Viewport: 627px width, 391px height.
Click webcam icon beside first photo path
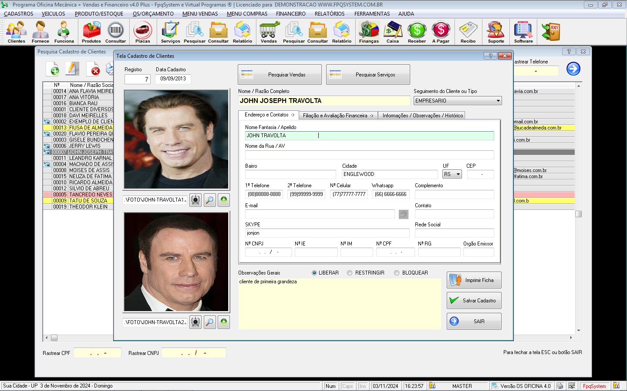pyautogui.click(x=196, y=200)
